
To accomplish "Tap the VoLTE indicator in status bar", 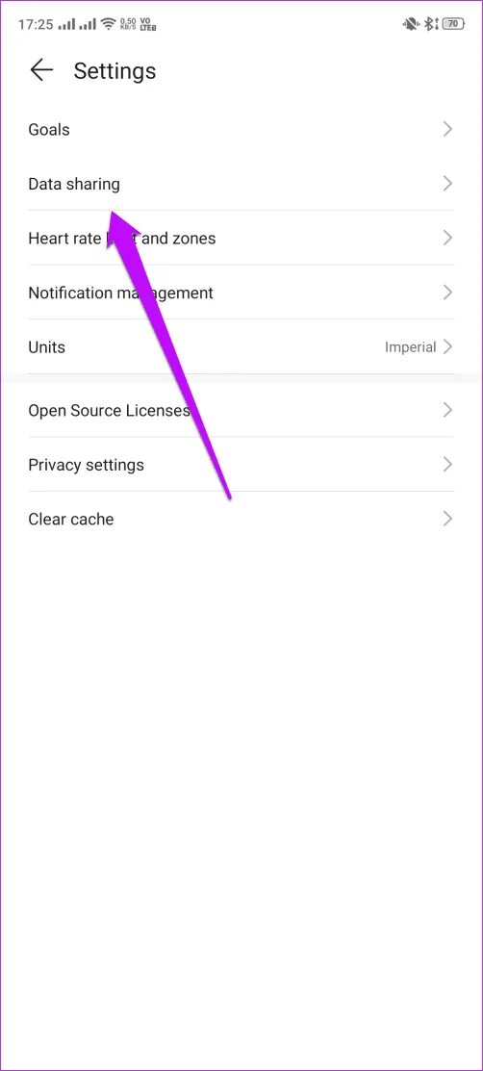I will 147,25.
